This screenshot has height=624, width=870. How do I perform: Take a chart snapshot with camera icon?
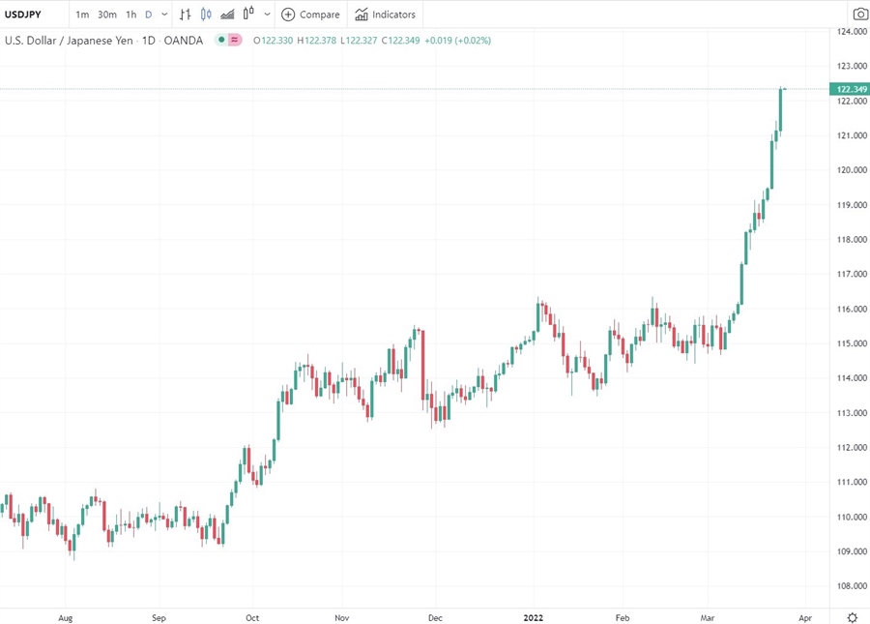860,15
